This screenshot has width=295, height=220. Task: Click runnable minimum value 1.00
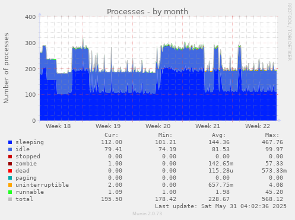point(169,192)
